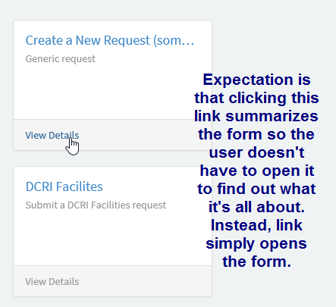Click annotation's final line the form.
This screenshot has height=307, width=336.
click(257, 262)
